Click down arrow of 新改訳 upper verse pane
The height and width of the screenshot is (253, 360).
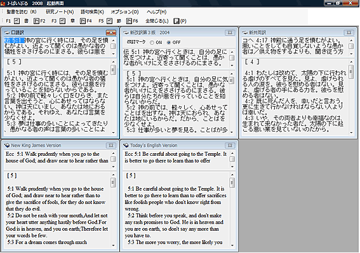(x=232, y=65)
